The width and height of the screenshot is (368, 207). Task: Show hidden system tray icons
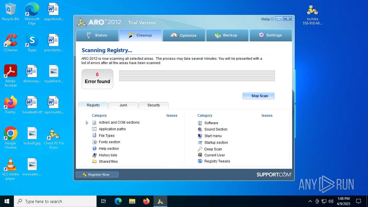[x=310, y=201]
